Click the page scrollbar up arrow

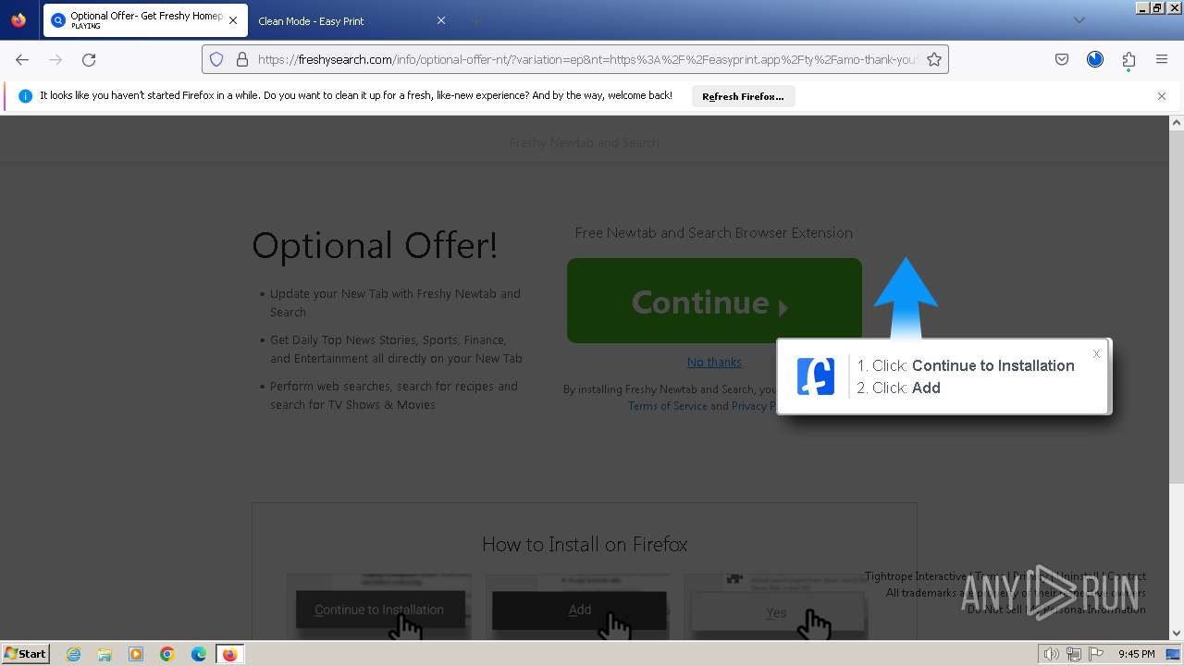coord(1177,123)
